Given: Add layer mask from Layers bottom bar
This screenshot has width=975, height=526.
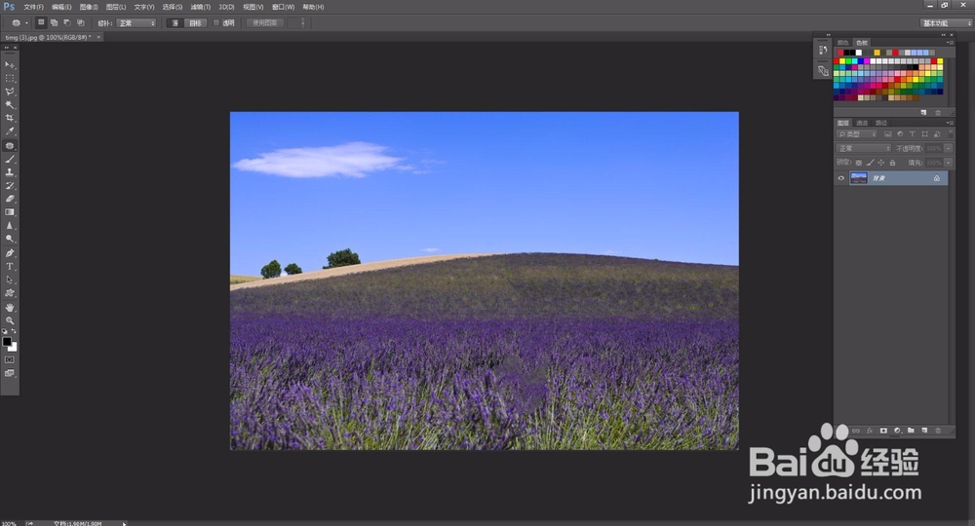Looking at the screenshot, I should [x=883, y=431].
